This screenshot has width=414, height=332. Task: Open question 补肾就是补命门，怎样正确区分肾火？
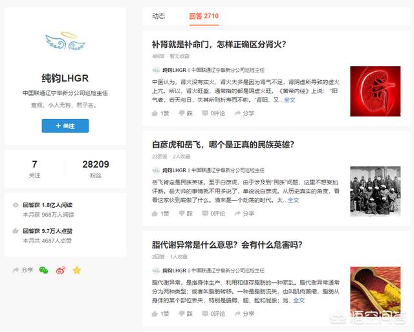pyautogui.click(x=219, y=45)
